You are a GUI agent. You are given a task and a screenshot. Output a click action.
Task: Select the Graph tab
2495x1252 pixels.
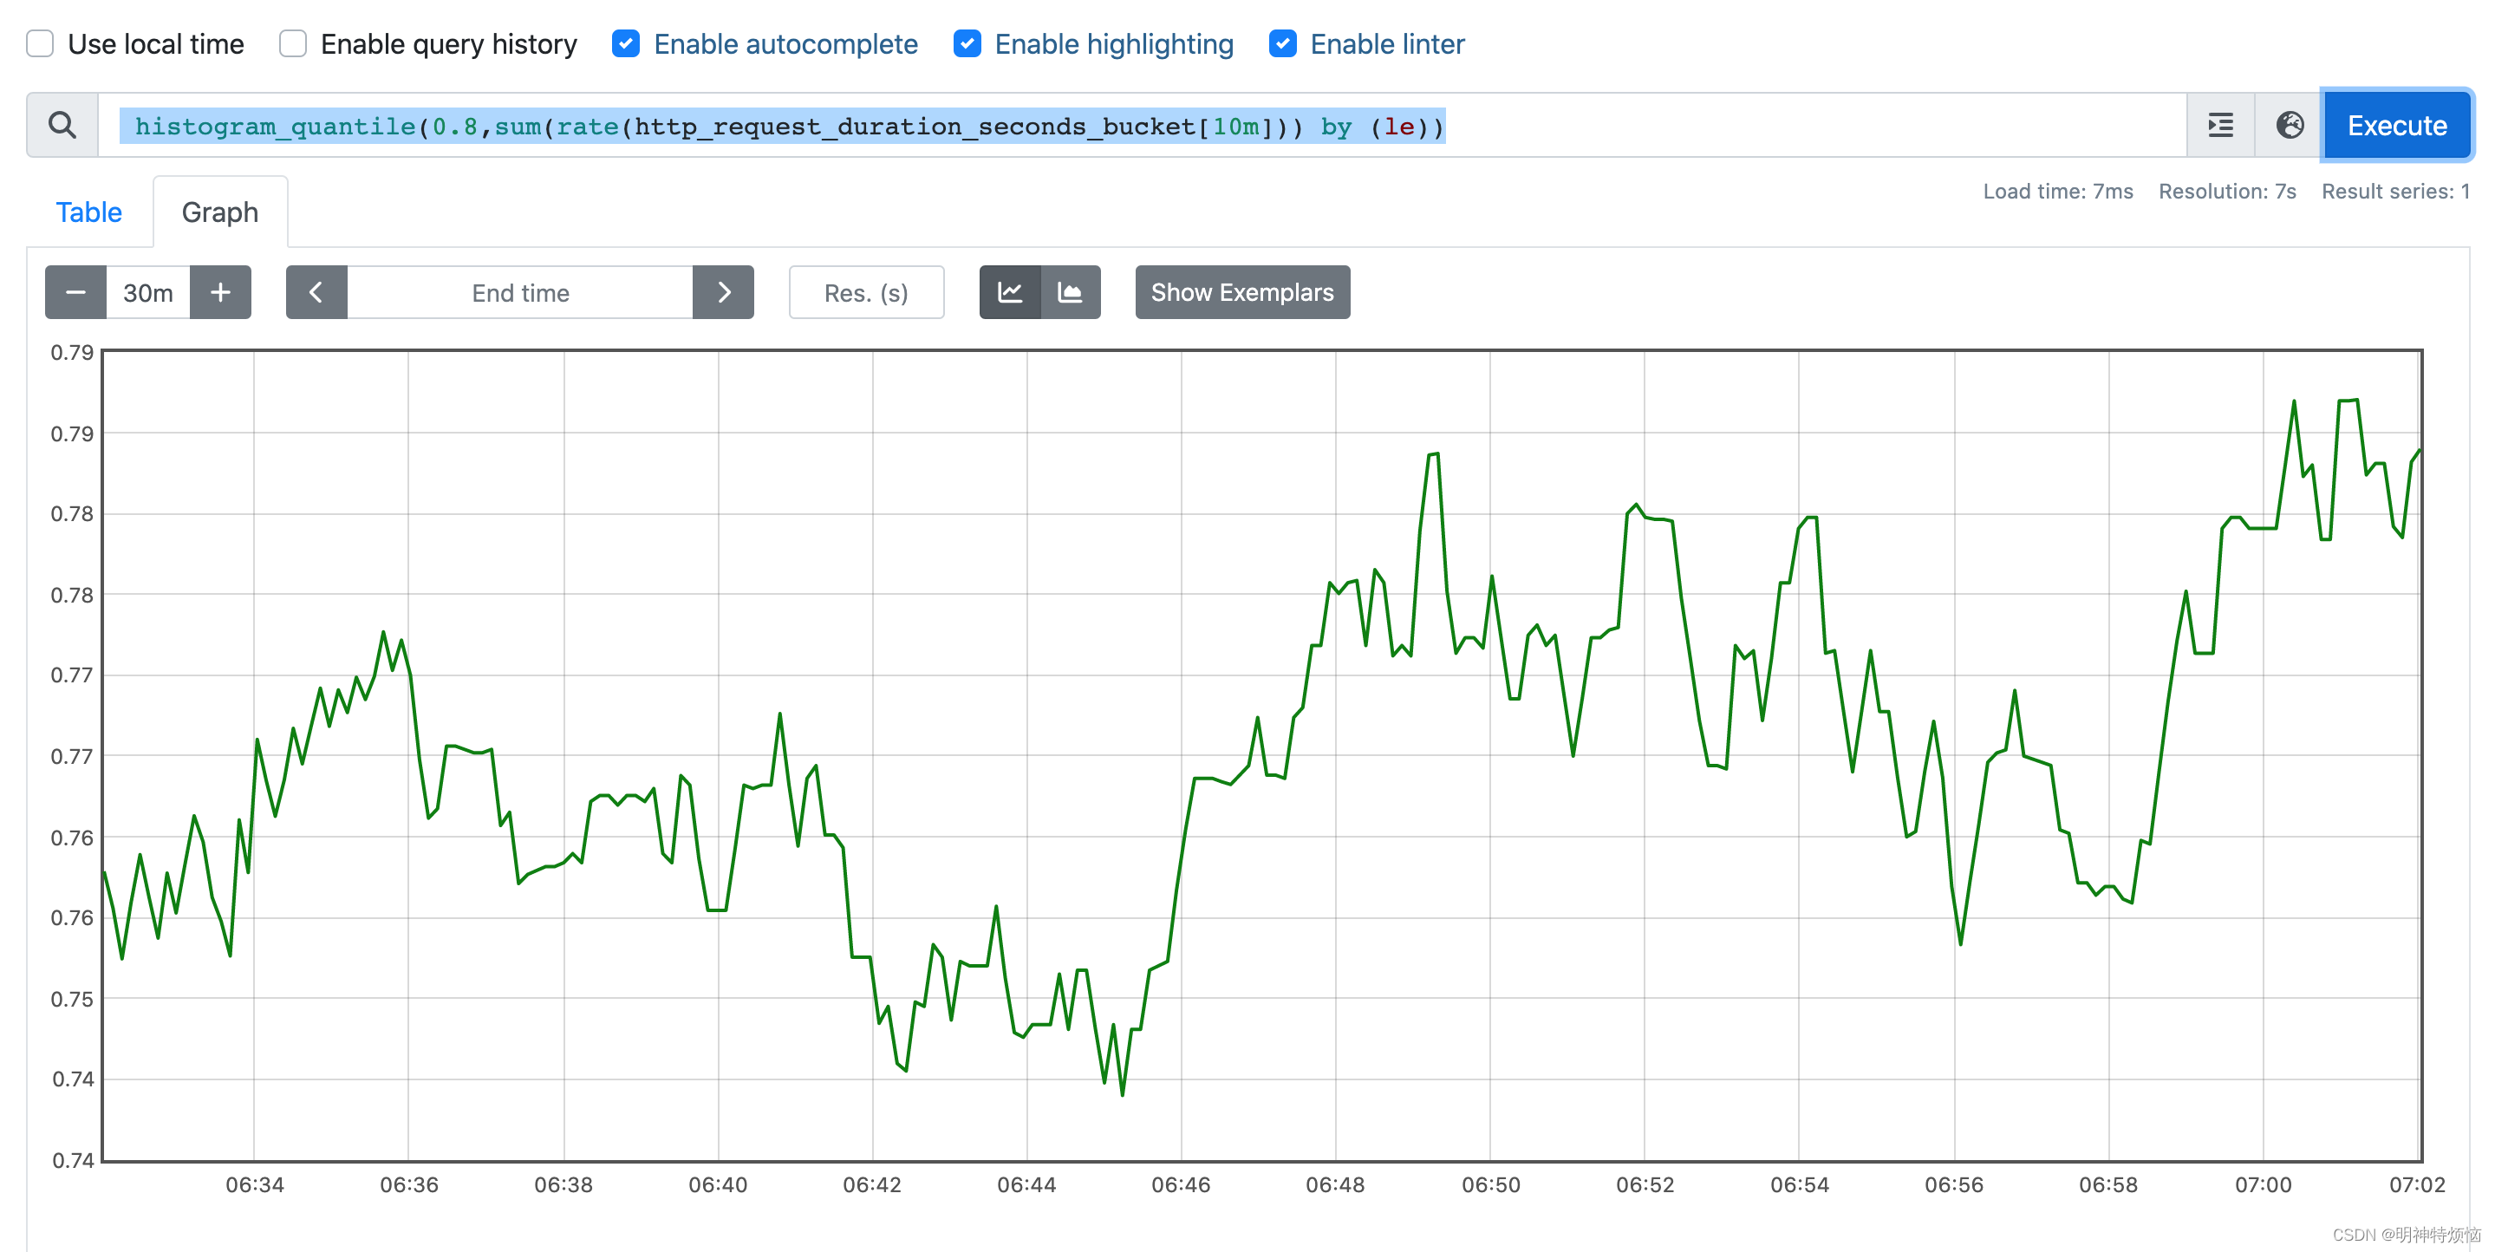tap(220, 212)
